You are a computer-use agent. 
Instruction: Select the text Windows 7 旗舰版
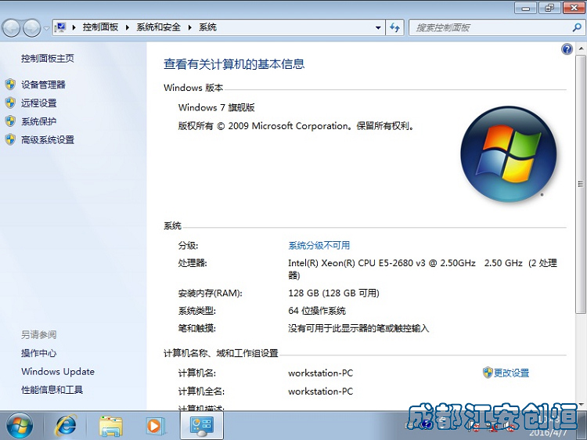click(216, 107)
